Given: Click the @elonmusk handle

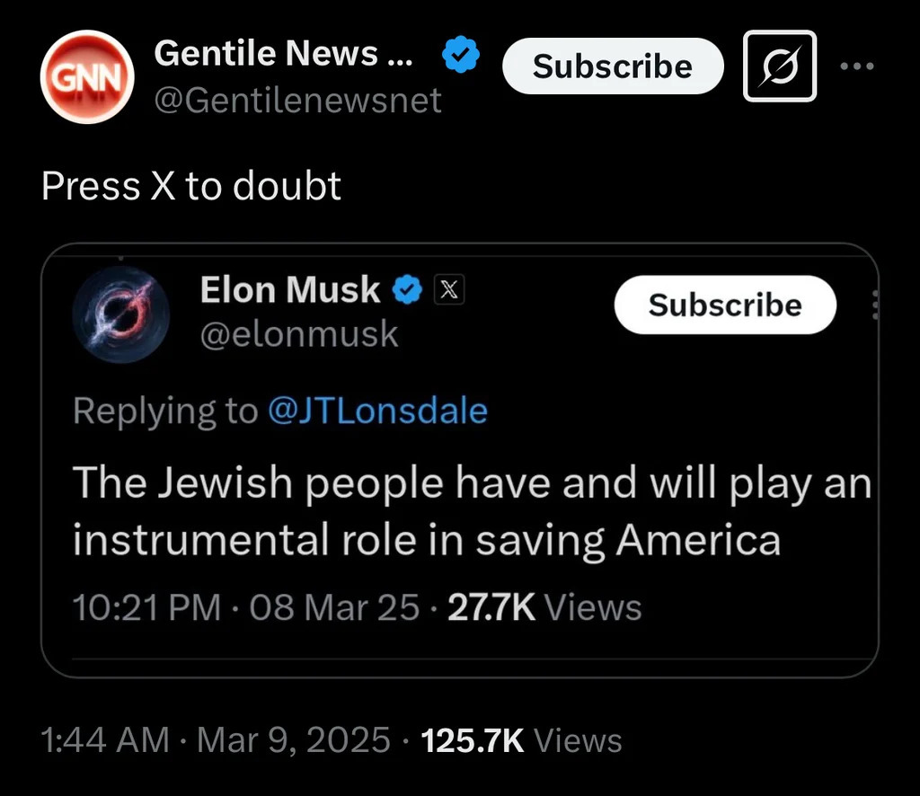Looking at the screenshot, I should [299, 334].
